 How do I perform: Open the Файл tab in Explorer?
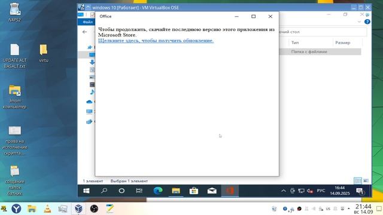click(x=87, y=22)
